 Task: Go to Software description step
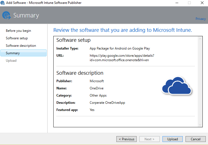tap(21, 46)
